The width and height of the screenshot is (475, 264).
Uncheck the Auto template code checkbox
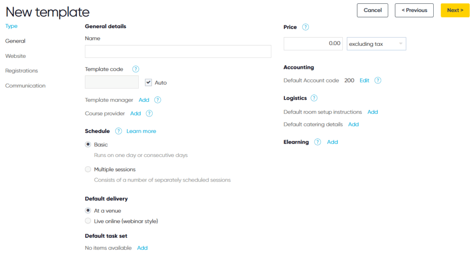coord(148,82)
